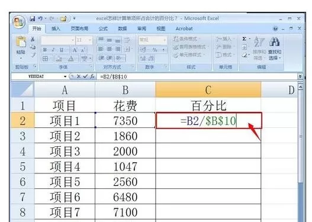Click the Copy icon under scissors
This screenshot has width=312, height=222.
pos(33,47)
